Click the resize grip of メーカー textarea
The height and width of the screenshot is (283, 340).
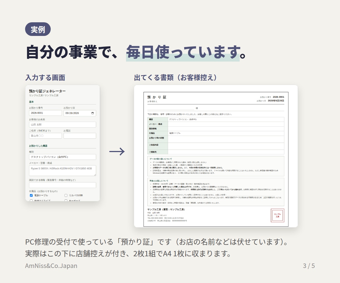[x=95, y=175]
